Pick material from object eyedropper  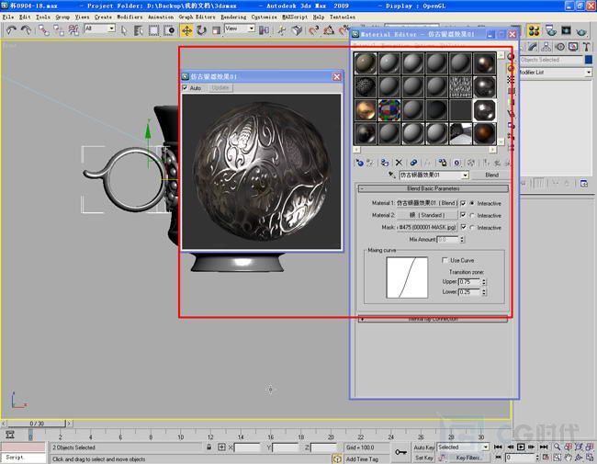tap(391, 175)
